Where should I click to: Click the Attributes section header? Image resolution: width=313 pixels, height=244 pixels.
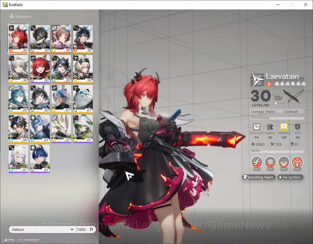coord(260,118)
